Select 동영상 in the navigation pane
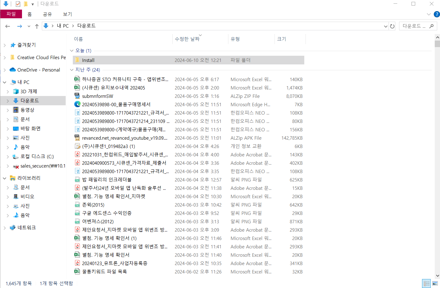Image resolution: width=440 pixels, height=288 pixels. (27, 110)
